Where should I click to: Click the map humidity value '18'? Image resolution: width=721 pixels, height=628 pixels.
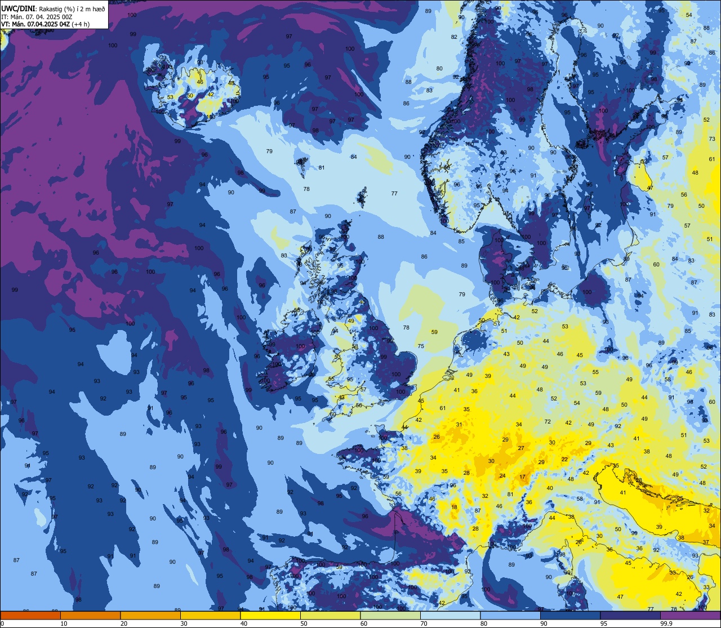455,507
